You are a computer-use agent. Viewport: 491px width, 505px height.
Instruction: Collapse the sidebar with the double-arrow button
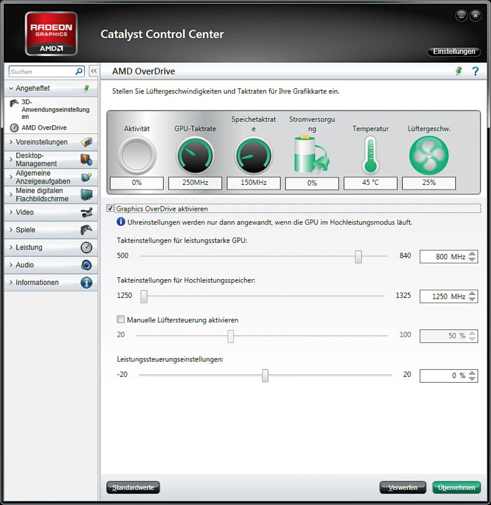93,71
